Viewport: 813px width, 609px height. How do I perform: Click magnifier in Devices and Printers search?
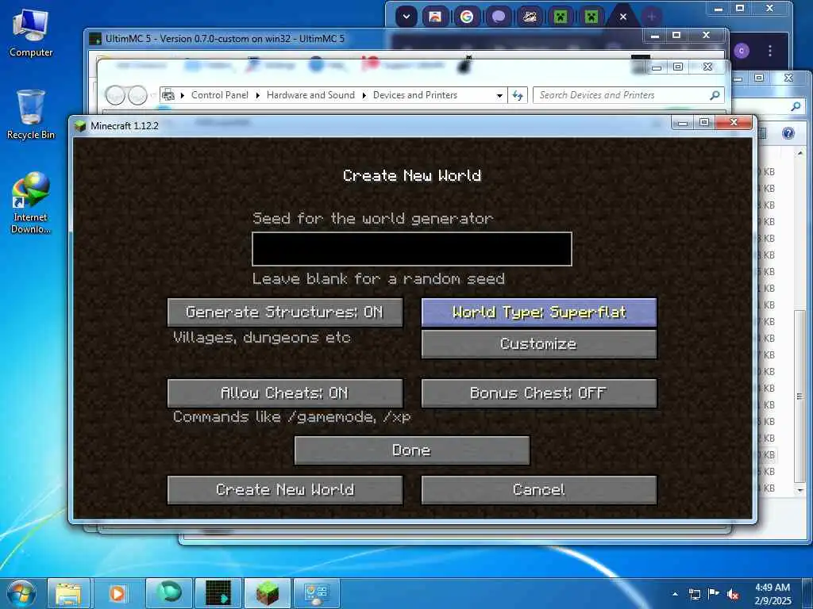click(715, 95)
